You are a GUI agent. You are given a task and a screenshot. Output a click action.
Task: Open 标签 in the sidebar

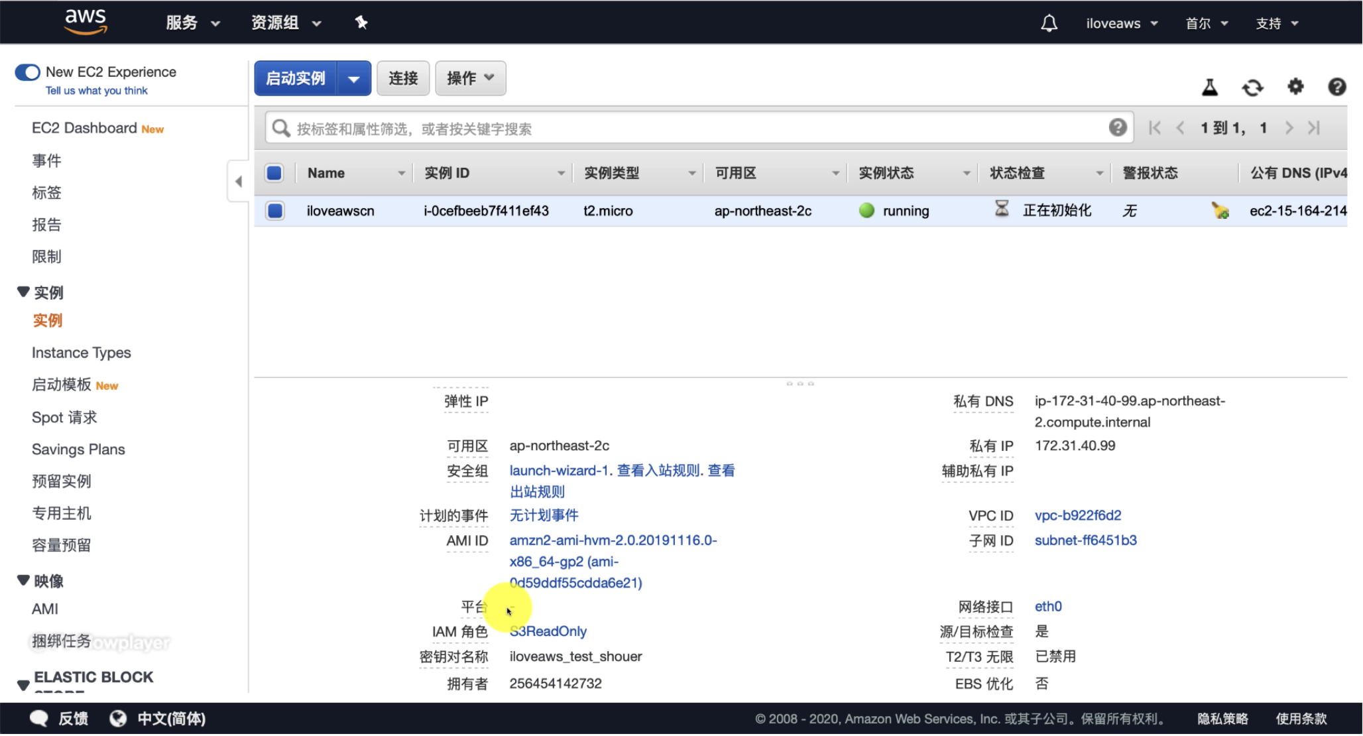click(46, 192)
